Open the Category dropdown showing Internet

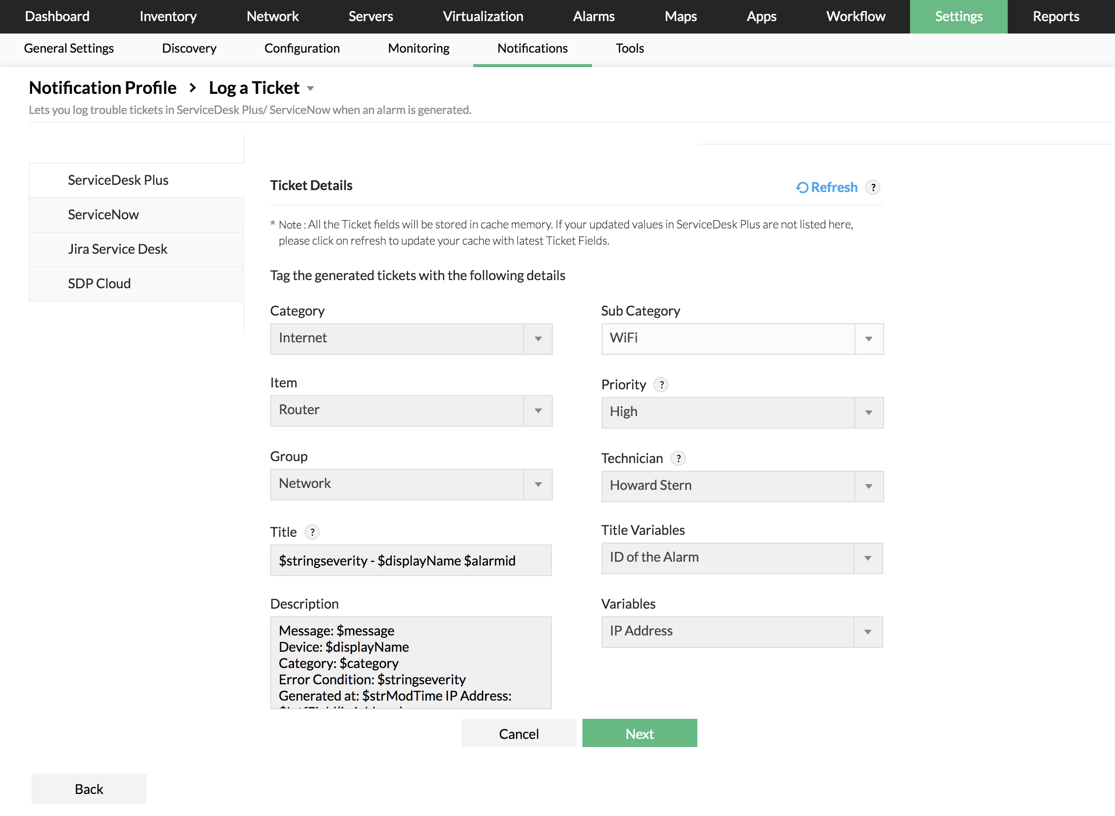click(537, 339)
